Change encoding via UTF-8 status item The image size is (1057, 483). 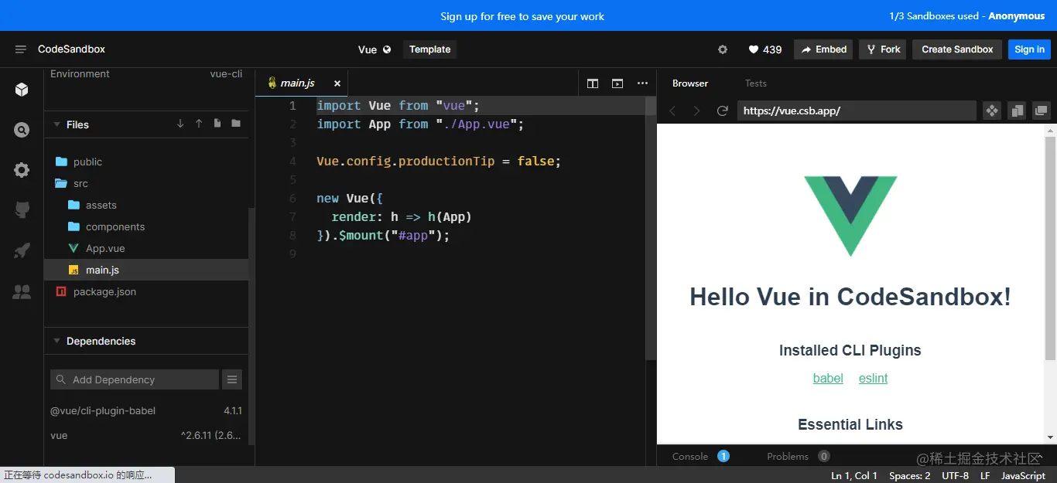coord(956,475)
